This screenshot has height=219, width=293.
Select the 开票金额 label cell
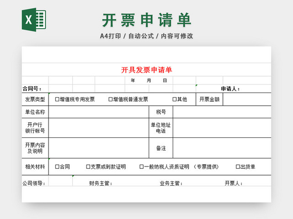209,99
